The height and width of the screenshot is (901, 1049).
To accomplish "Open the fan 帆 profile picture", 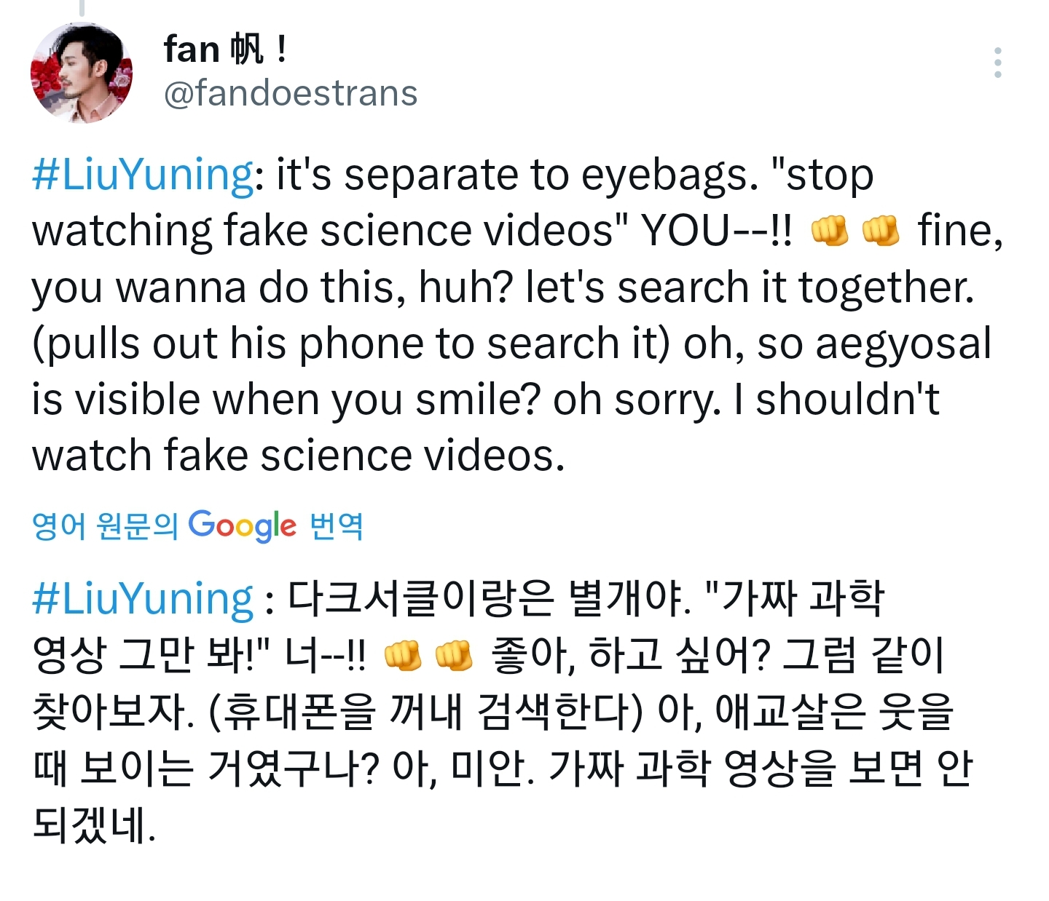I will coord(82,73).
